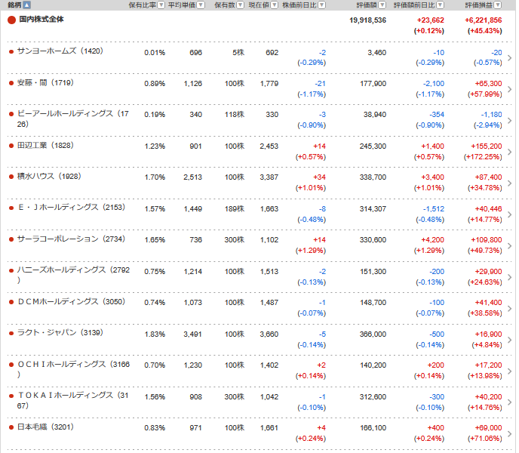Open stock サーラコーポレーション (2734)
The height and width of the screenshot is (453, 519).
(x=71, y=239)
